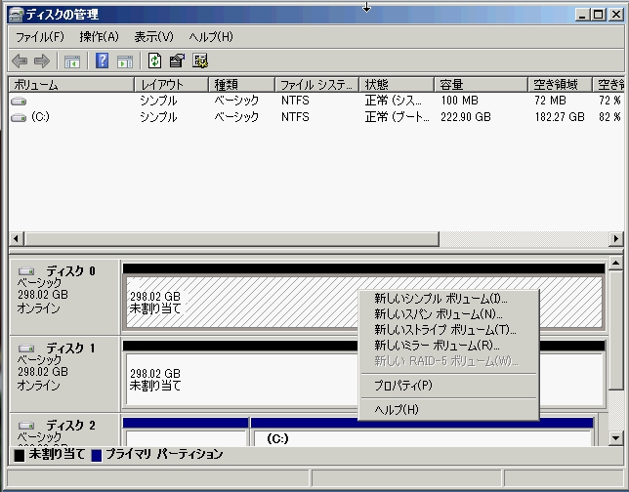Viewport: 629px width, 492px height.
Task: Open the 表示(V) menu
Action: 153,37
